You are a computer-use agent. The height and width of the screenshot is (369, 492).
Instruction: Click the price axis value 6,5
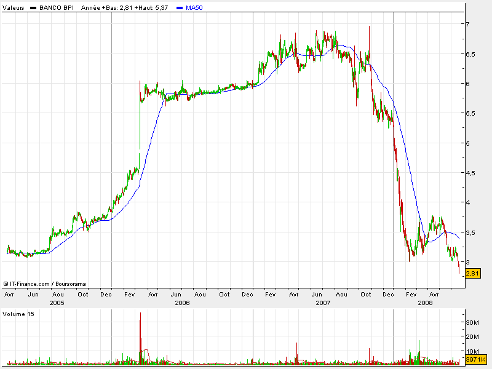[x=470, y=54]
